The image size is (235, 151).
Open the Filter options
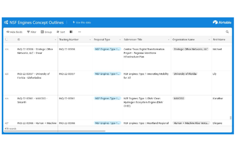(32, 32)
